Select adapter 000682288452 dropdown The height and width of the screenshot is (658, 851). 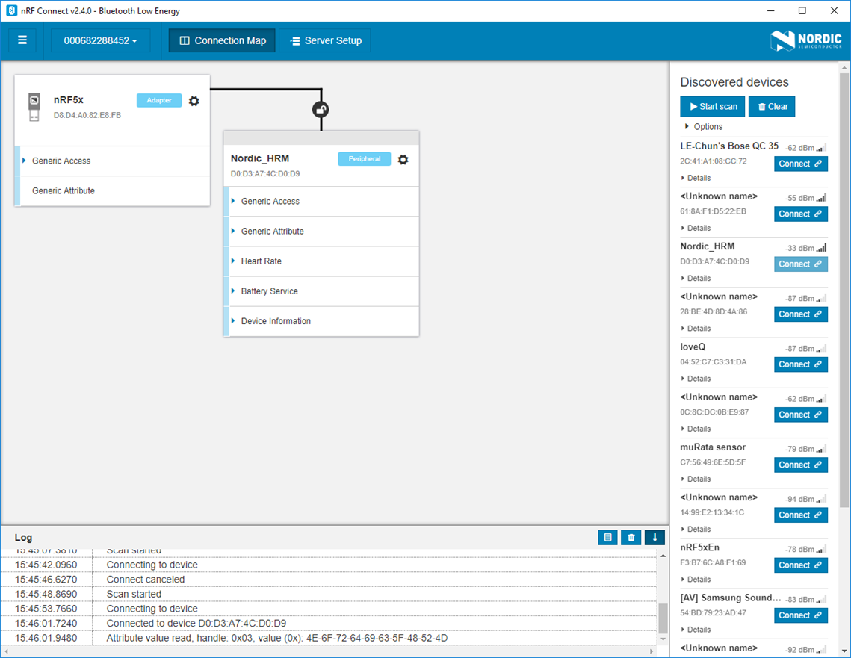point(100,40)
